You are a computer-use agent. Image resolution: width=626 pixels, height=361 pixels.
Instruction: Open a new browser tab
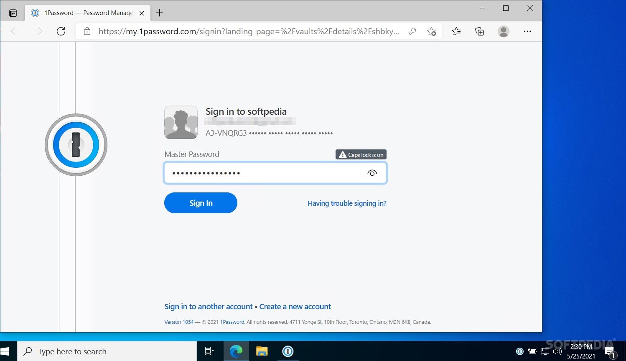click(x=160, y=13)
